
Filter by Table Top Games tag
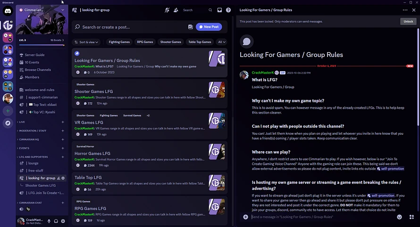click(200, 42)
